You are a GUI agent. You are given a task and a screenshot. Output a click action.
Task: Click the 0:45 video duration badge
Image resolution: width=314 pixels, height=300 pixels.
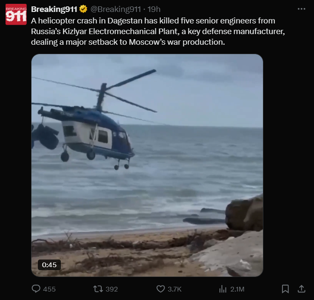point(49,265)
